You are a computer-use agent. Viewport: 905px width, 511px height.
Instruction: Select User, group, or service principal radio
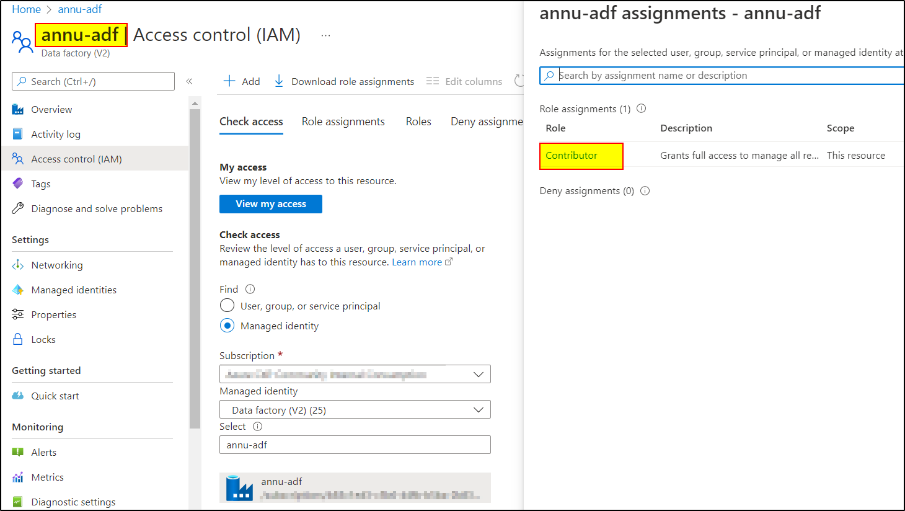tap(227, 306)
